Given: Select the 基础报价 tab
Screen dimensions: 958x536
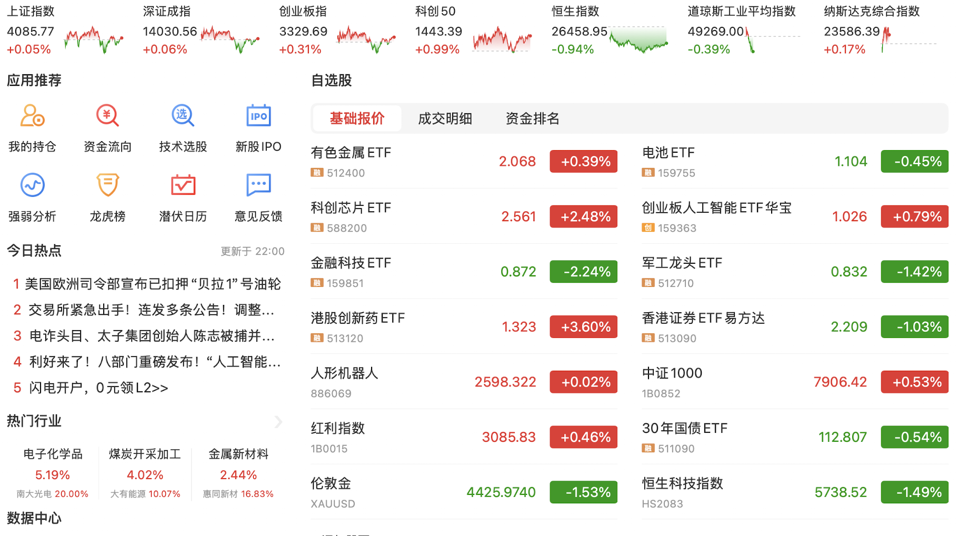Looking at the screenshot, I should tap(357, 118).
